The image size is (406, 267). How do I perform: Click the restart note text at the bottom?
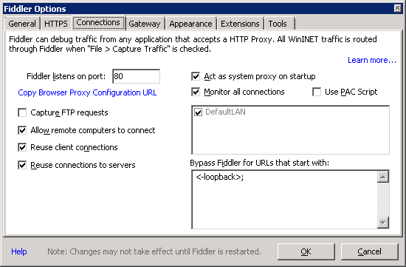pos(154,251)
